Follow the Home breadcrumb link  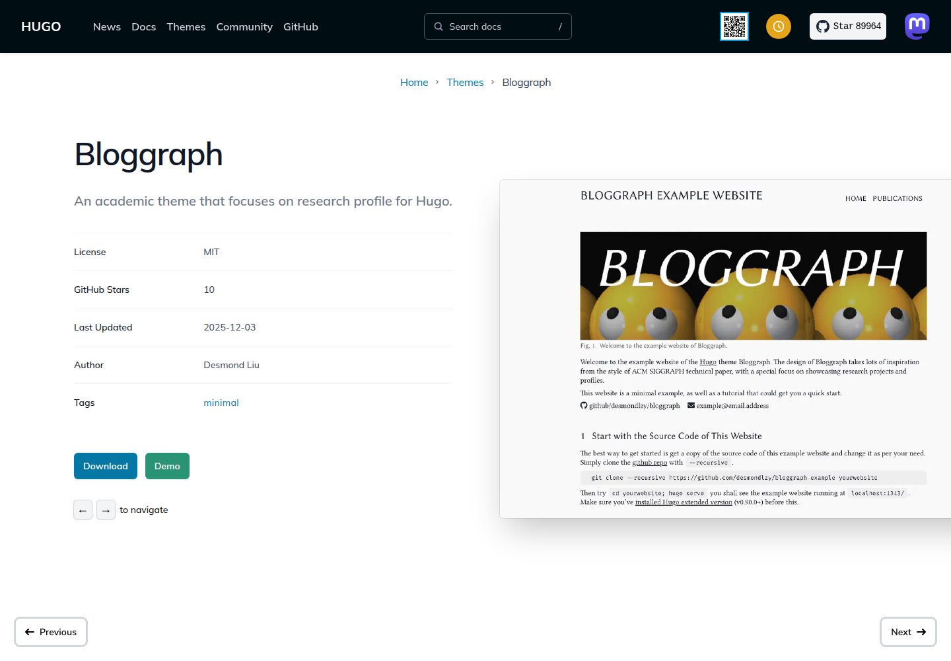[414, 82]
